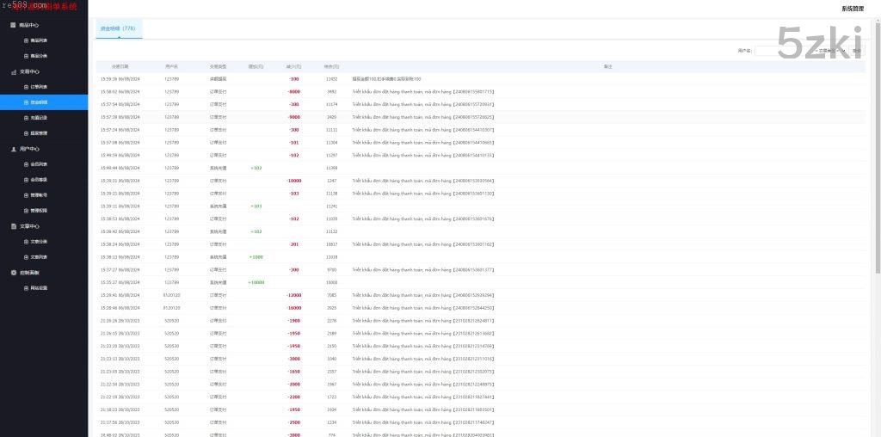The width and height of the screenshot is (881, 437).
Task: Click 系统管理 in the top-right header
Action: [x=853, y=9]
